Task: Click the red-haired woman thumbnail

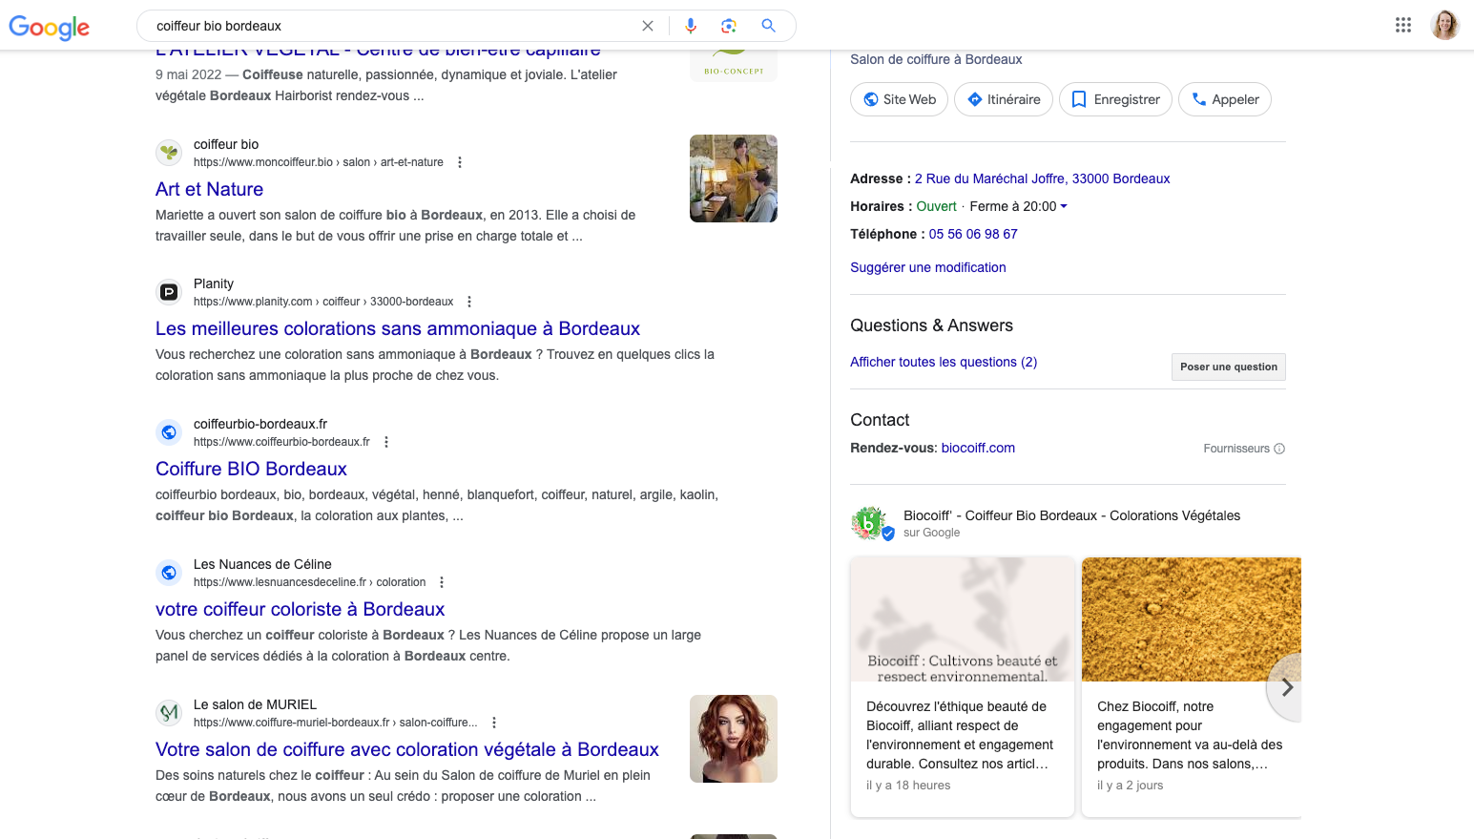Action: (x=734, y=739)
